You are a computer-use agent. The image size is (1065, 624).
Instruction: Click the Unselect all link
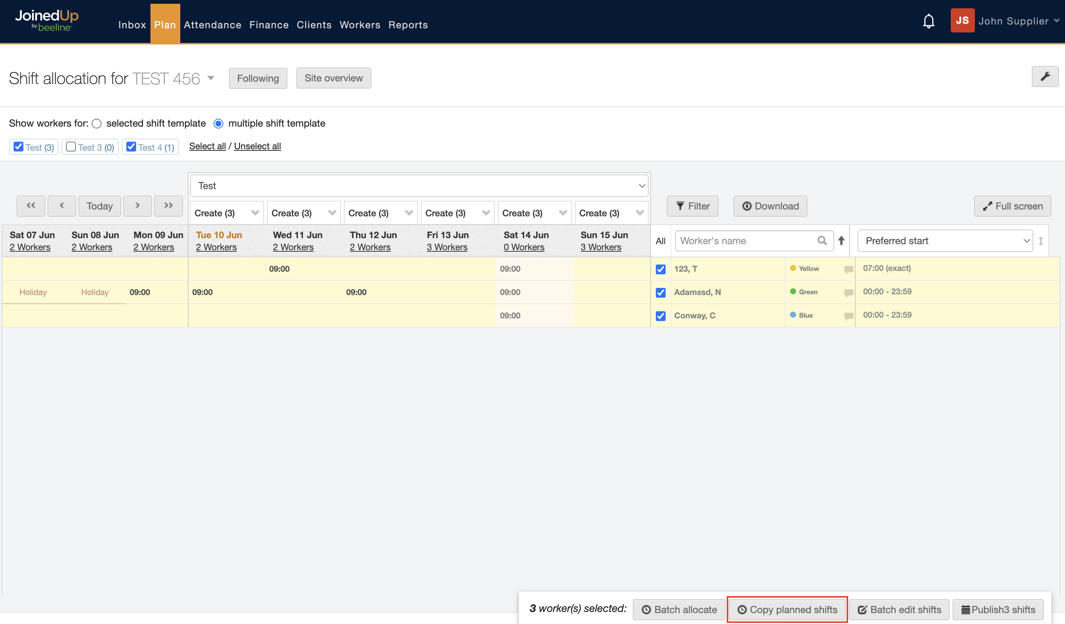click(257, 146)
